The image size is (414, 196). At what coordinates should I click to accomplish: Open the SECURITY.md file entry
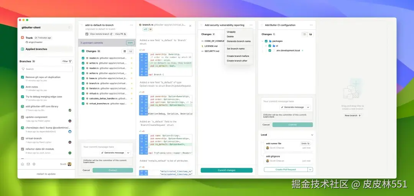[x=211, y=51]
